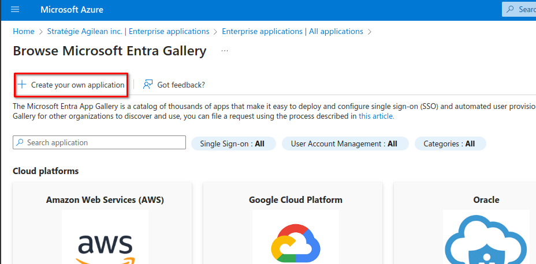The height and width of the screenshot is (264, 536).
Task: Click the magnifier icon in Search application
Action: click(20, 143)
